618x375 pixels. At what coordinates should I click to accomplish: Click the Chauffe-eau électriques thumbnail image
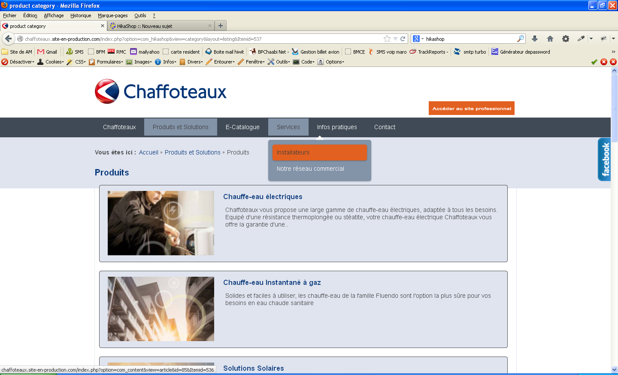point(161,223)
